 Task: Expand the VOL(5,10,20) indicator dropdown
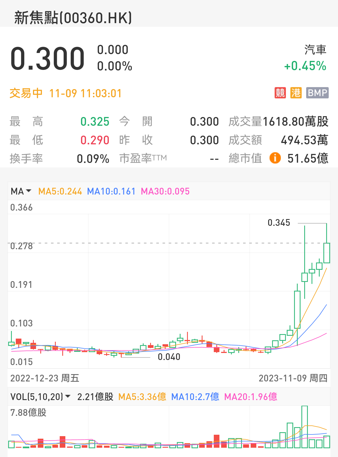40,397
